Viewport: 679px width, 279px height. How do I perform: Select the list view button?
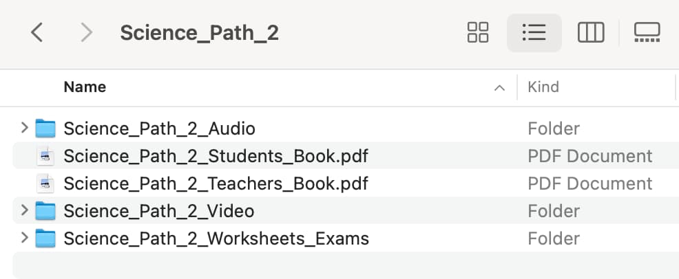tap(534, 33)
